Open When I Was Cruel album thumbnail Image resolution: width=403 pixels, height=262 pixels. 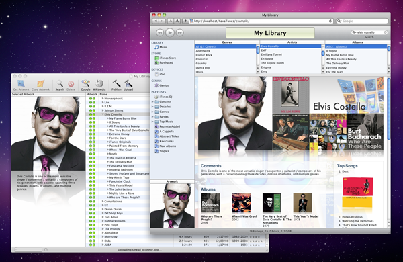(241, 203)
